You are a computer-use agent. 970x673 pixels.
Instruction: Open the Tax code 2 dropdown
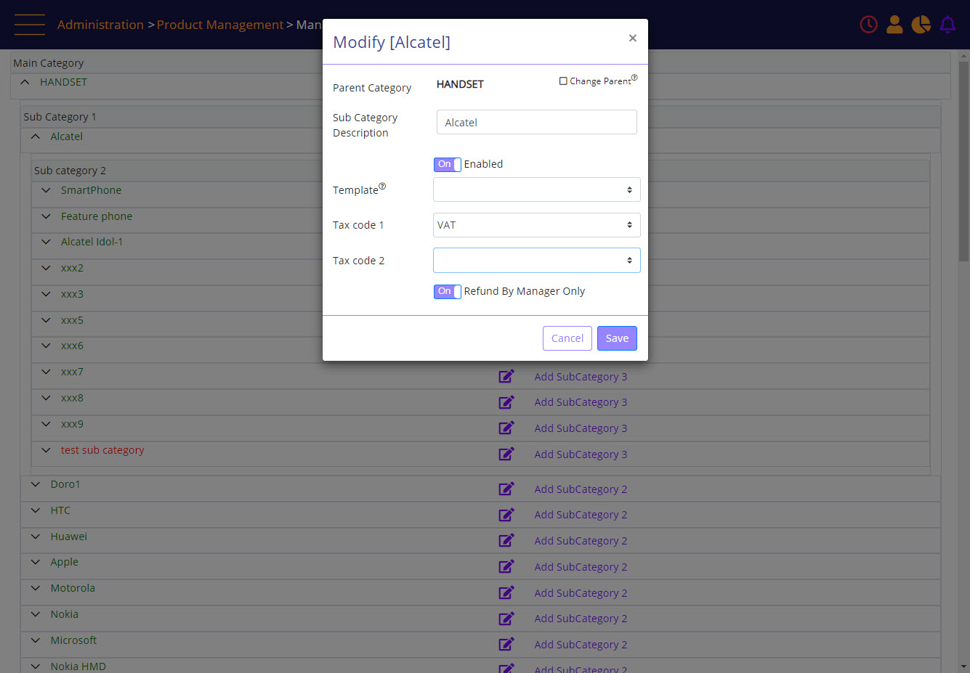click(x=536, y=260)
